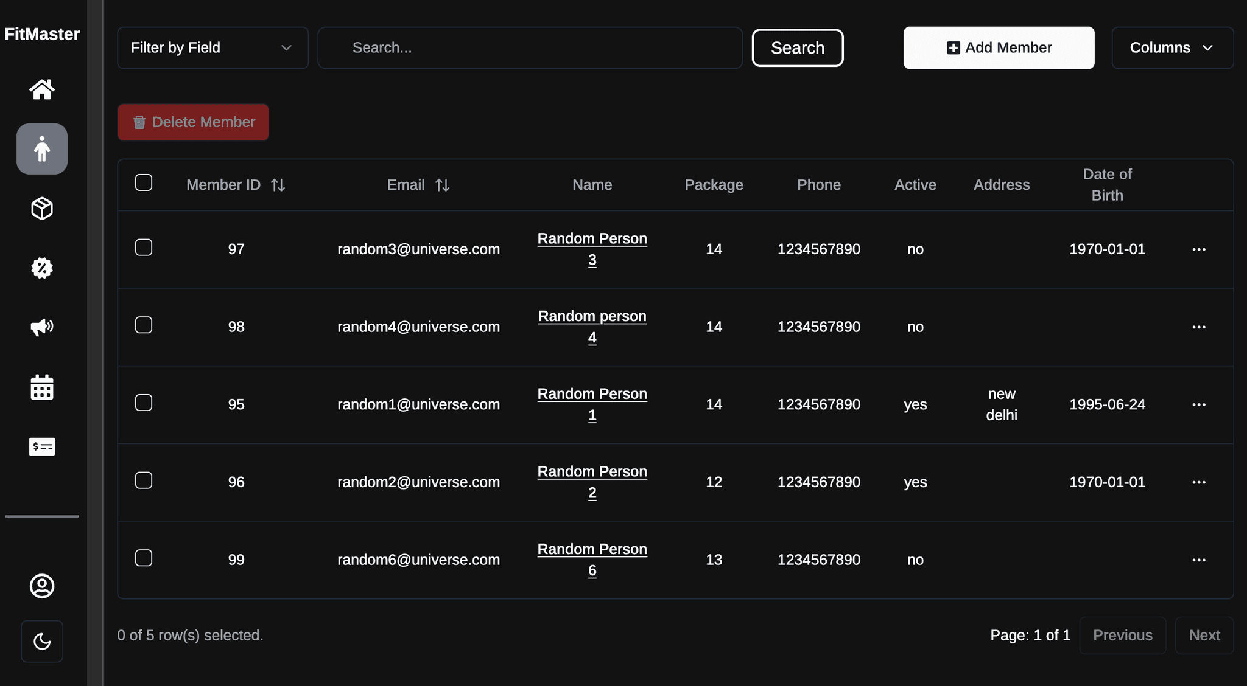The width and height of the screenshot is (1247, 686).
Task: Open the discounts percent badge icon
Action: coord(42,268)
